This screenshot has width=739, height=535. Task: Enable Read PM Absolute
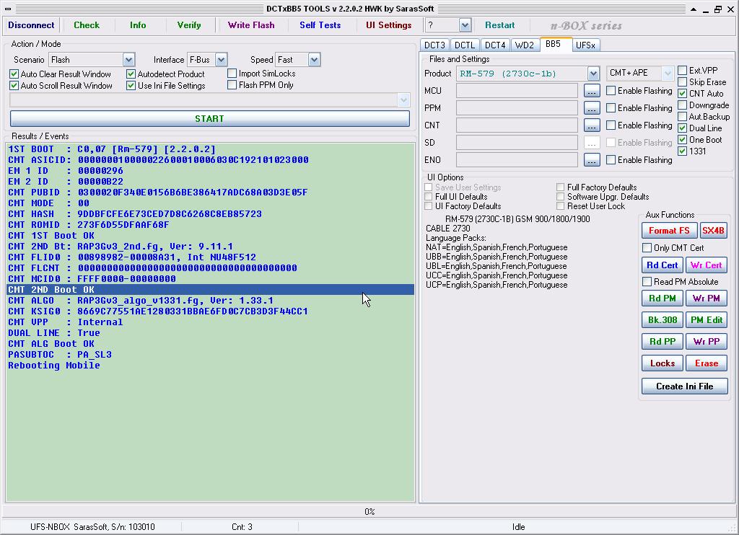click(647, 282)
